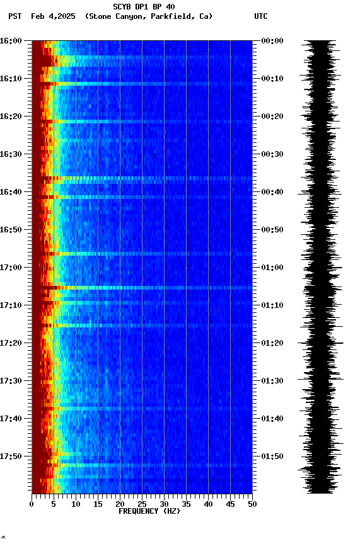This screenshot has height=544, width=348.
Task: Click the black seismogram waveform trace
Action: coord(320,267)
